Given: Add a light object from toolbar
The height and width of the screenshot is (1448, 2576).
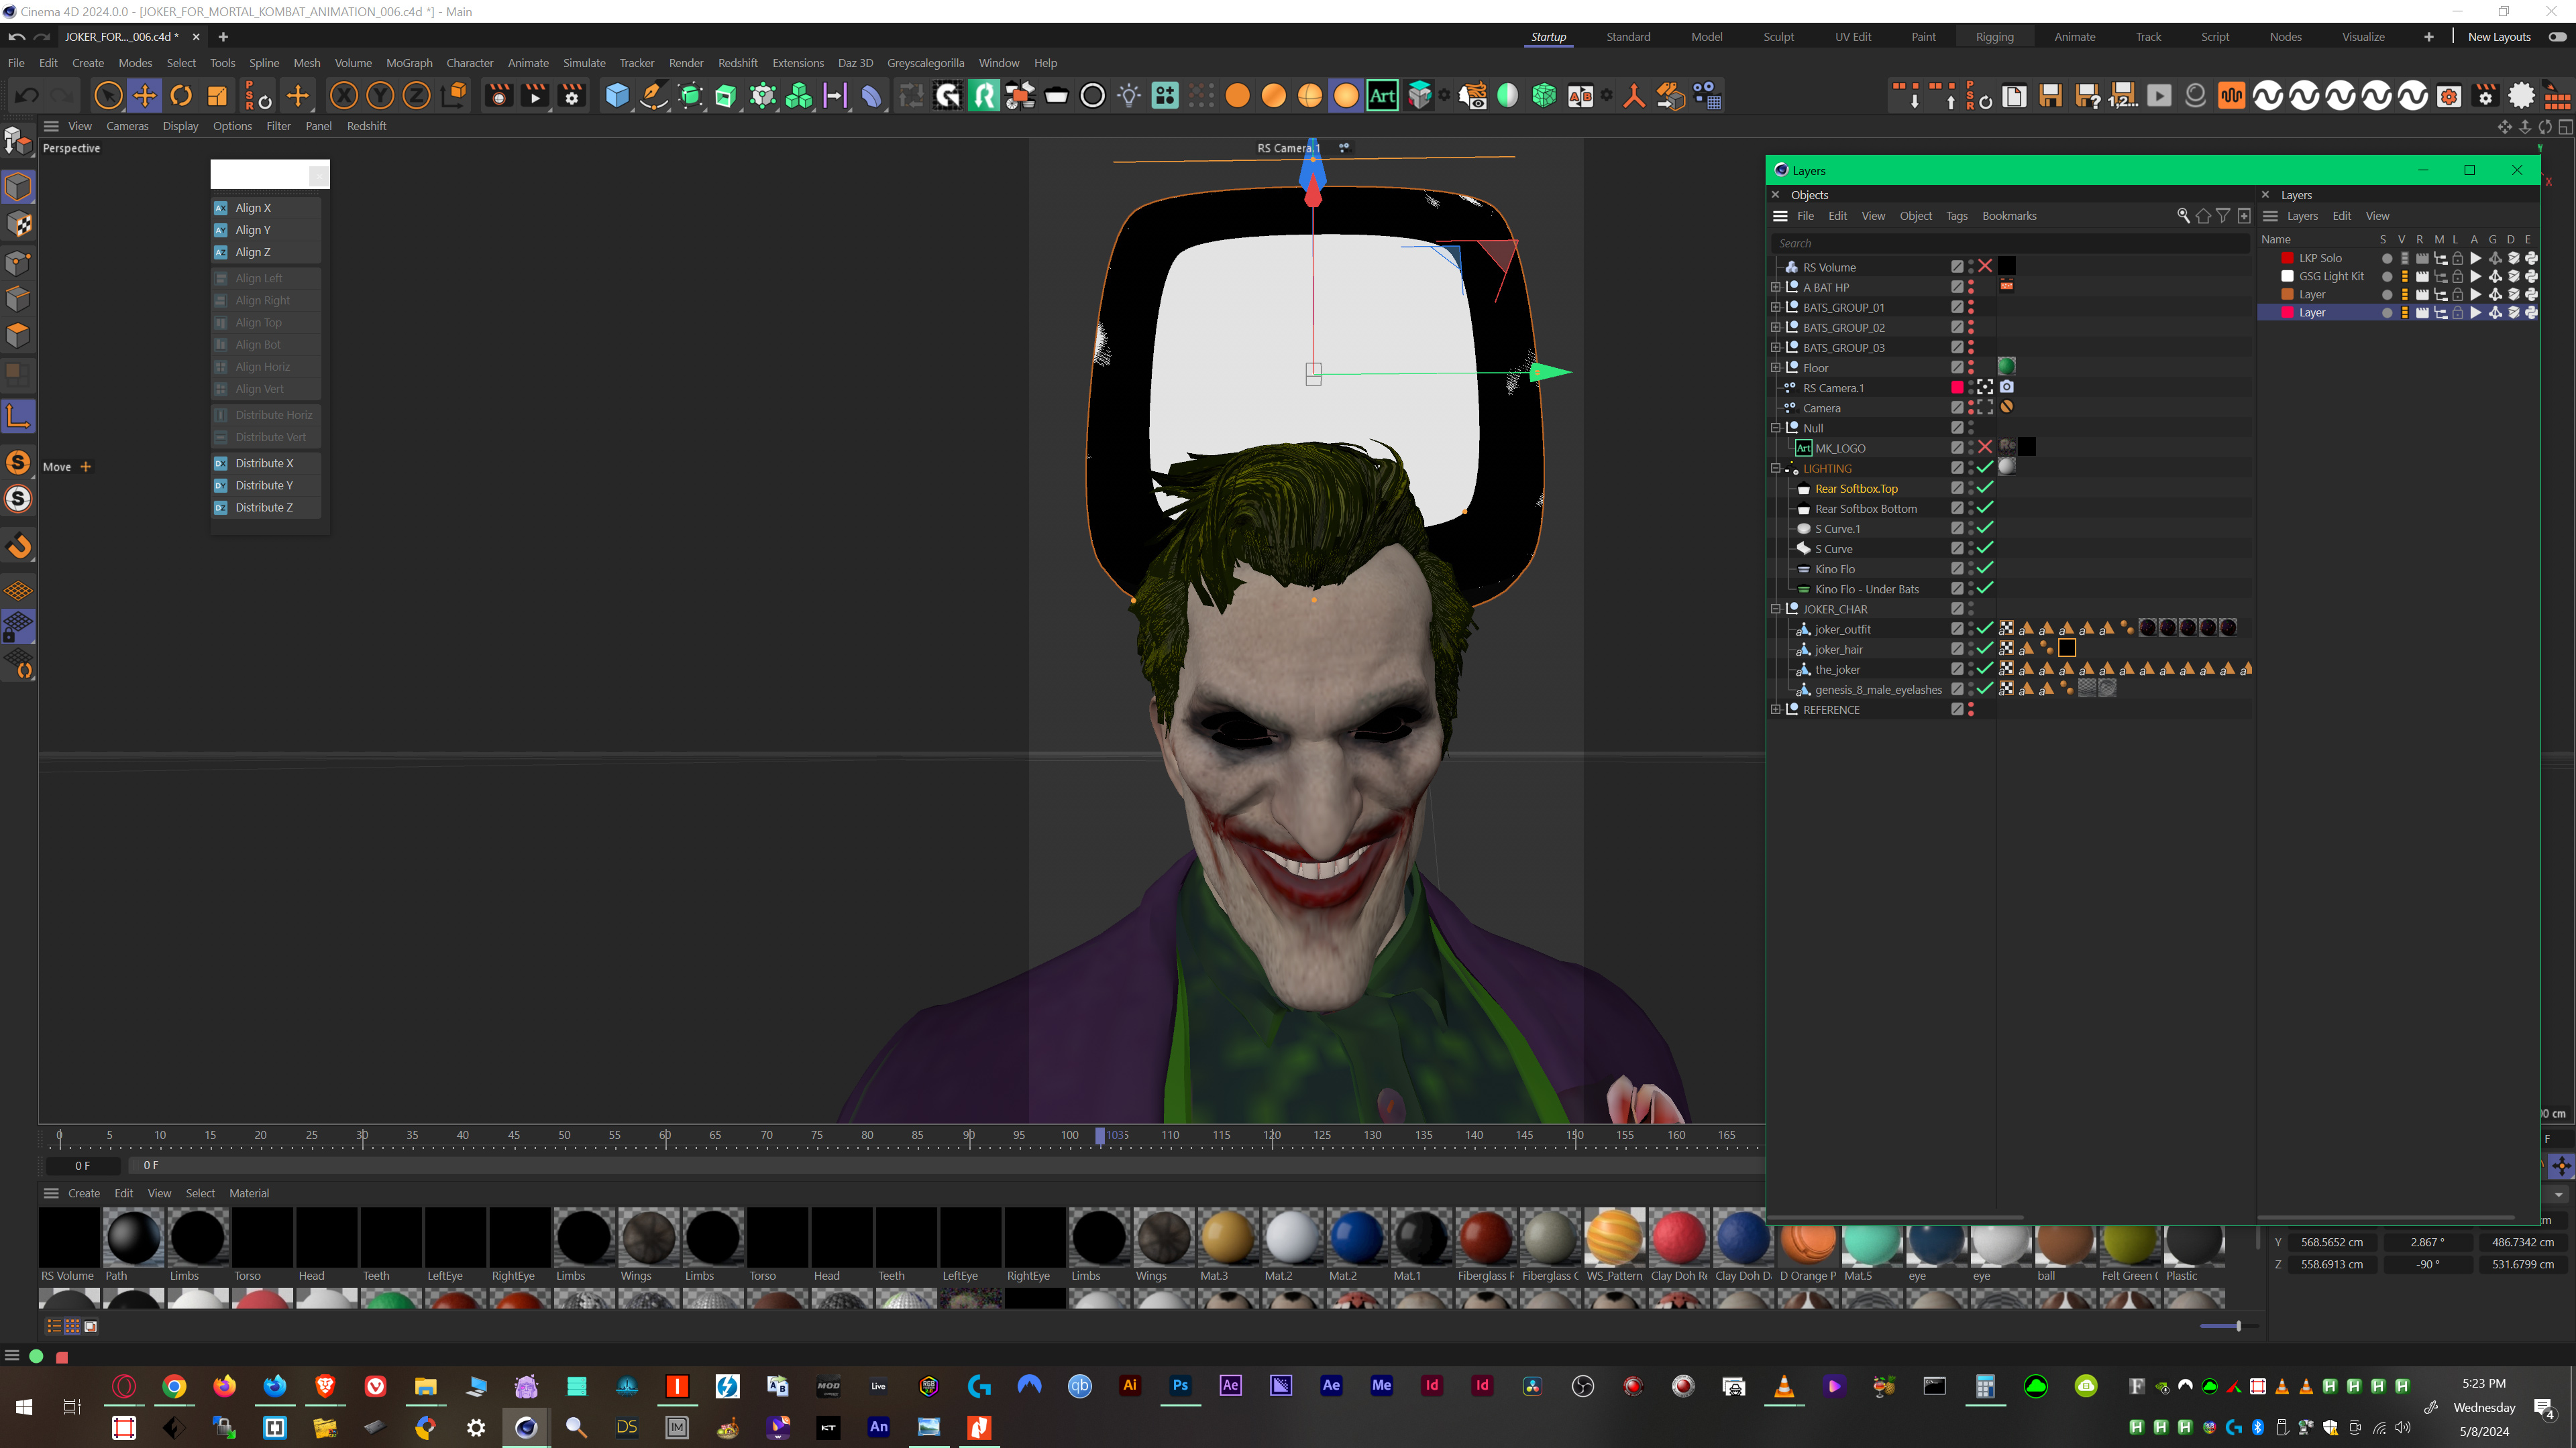Looking at the screenshot, I should [x=1129, y=96].
